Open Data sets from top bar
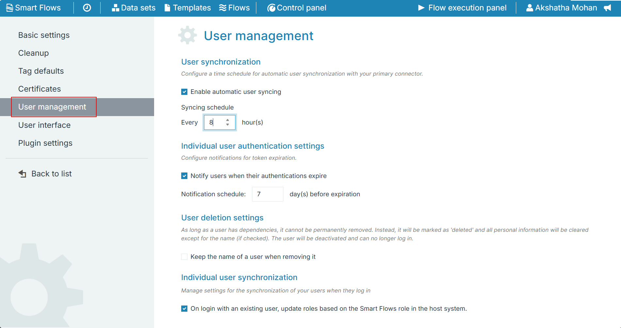The height and width of the screenshot is (328, 621). click(134, 8)
